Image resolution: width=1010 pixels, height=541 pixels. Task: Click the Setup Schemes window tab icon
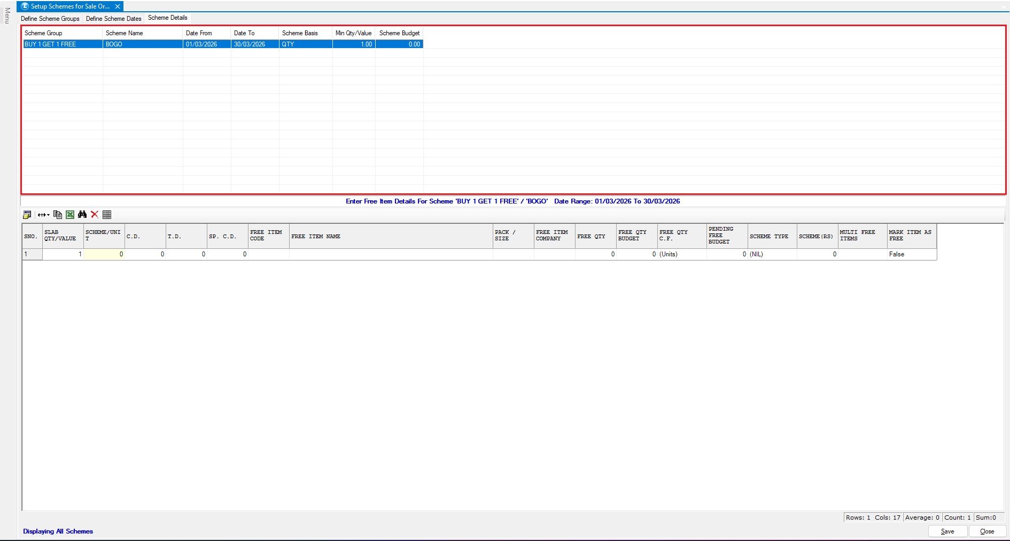pos(25,6)
